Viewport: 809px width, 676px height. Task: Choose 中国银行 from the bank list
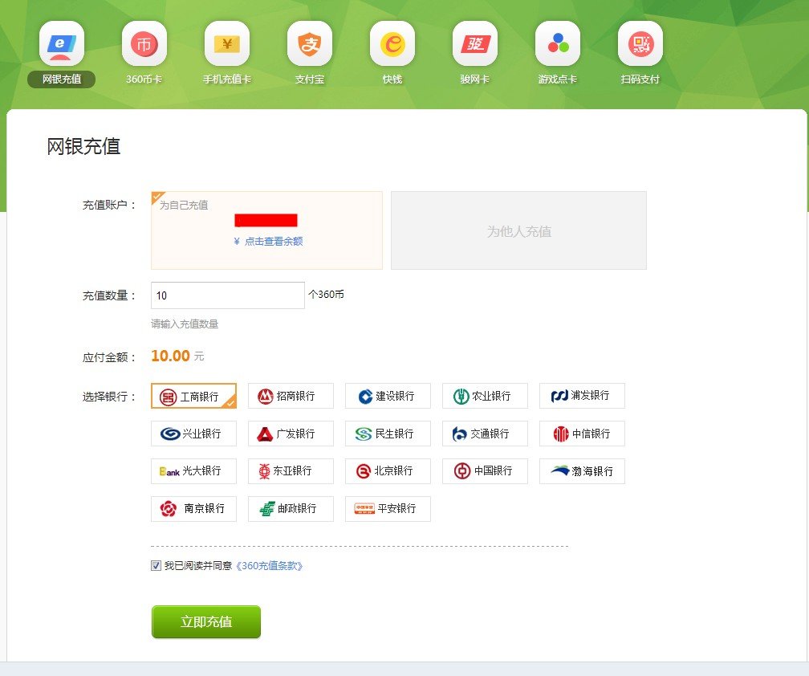coord(485,471)
